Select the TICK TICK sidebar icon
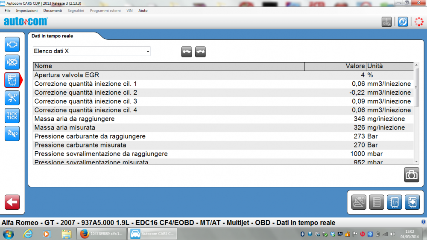 pos(12,116)
